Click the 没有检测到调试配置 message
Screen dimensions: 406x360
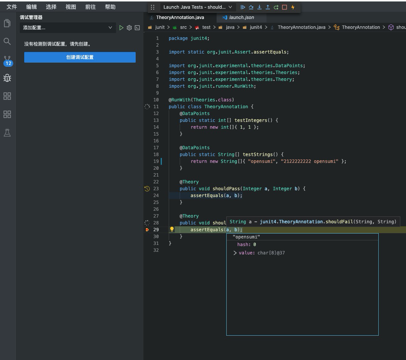[x=58, y=44]
